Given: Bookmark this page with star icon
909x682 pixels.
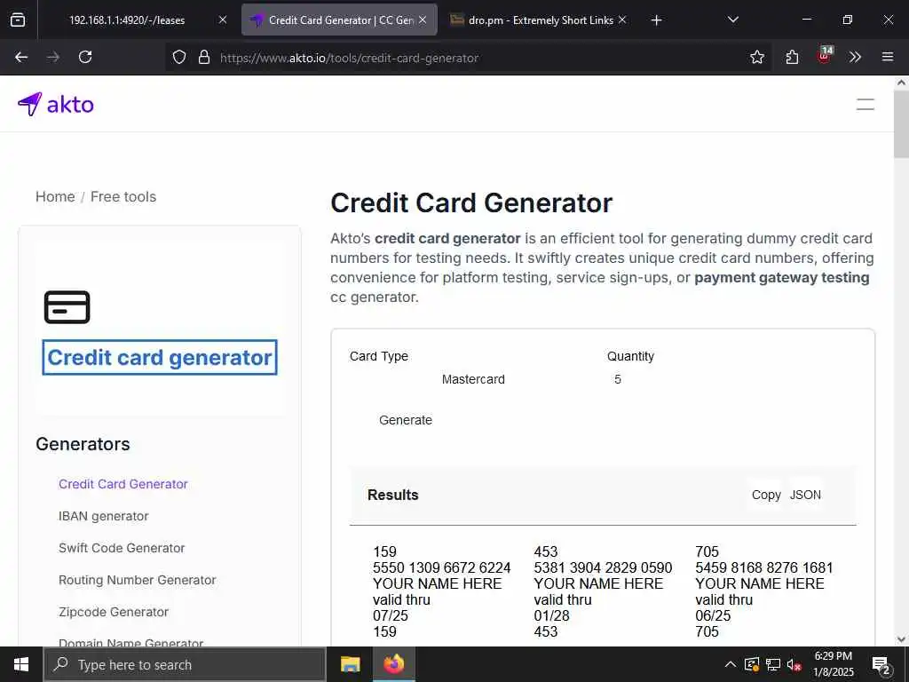Looking at the screenshot, I should pyautogui.click(x=756, y=57).
